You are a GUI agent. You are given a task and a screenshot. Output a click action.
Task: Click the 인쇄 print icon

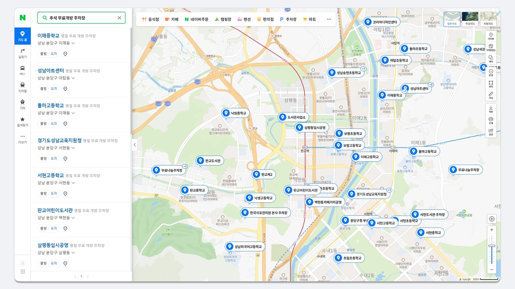(x=491, y=120)
